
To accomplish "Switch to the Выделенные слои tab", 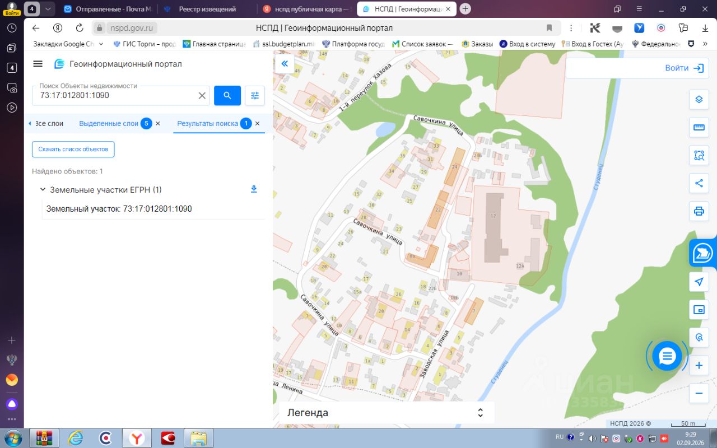I will point(109,124).
